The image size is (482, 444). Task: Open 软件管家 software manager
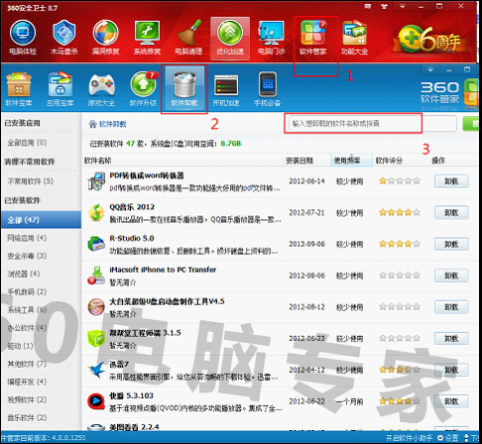click(313, 37)
